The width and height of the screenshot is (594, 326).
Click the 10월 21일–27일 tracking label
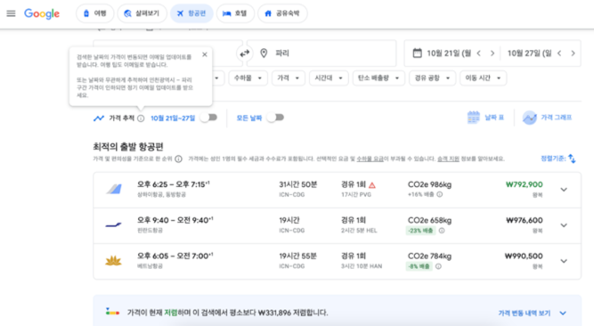(173, 118)
